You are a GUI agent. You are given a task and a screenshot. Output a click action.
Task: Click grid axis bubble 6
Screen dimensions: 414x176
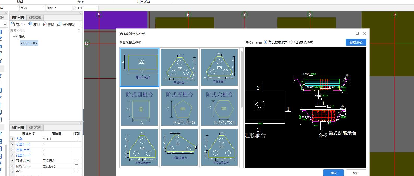[x=188, y=15]
